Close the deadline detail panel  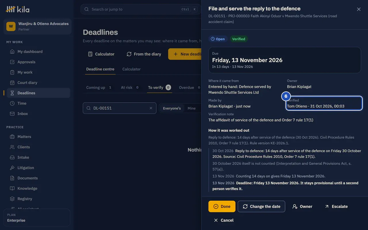click(x=359, y=9)
